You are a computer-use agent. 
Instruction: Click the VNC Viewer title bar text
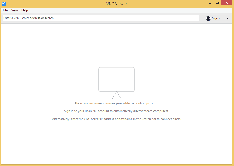point(116,4)
